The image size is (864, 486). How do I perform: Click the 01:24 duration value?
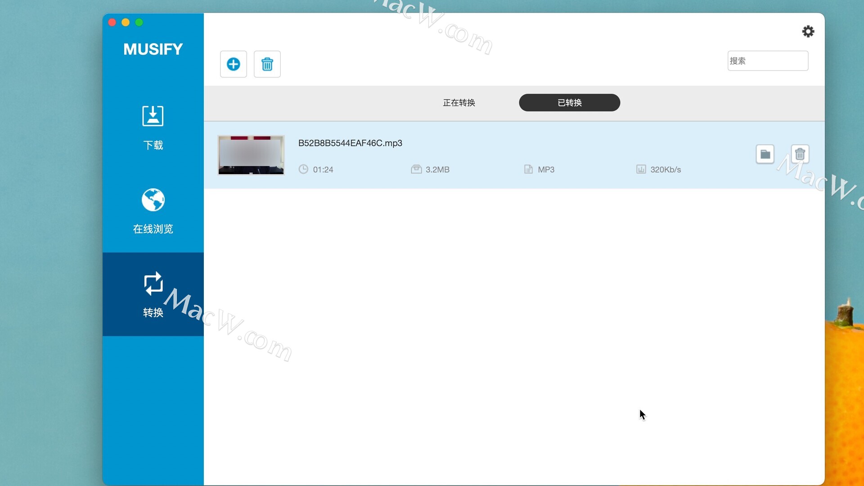click(323, 170)
